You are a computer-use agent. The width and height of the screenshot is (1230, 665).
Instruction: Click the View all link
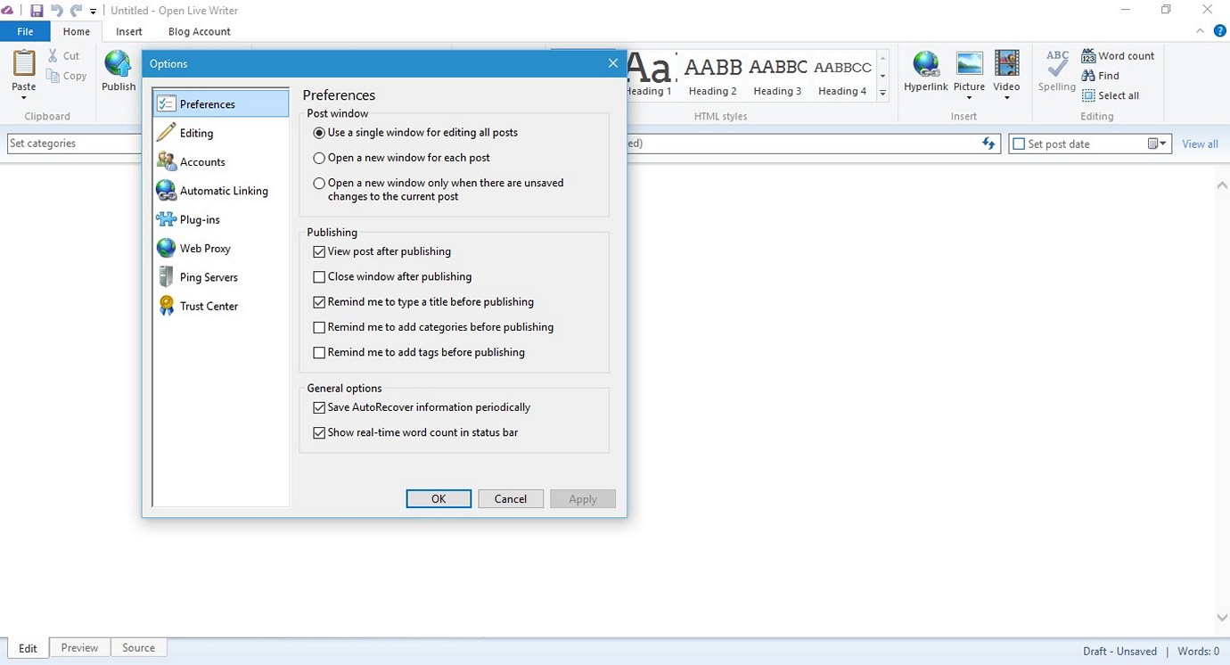[1200, 144]
